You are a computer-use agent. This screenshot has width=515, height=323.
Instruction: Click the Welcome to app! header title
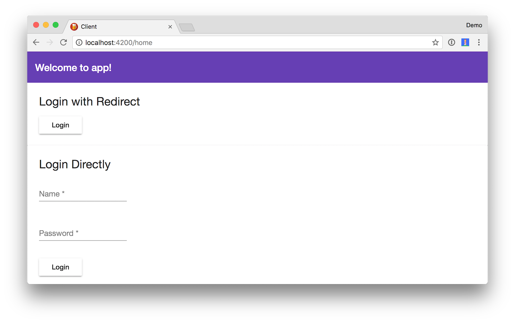pyautogui.click(x=73, y=68)
